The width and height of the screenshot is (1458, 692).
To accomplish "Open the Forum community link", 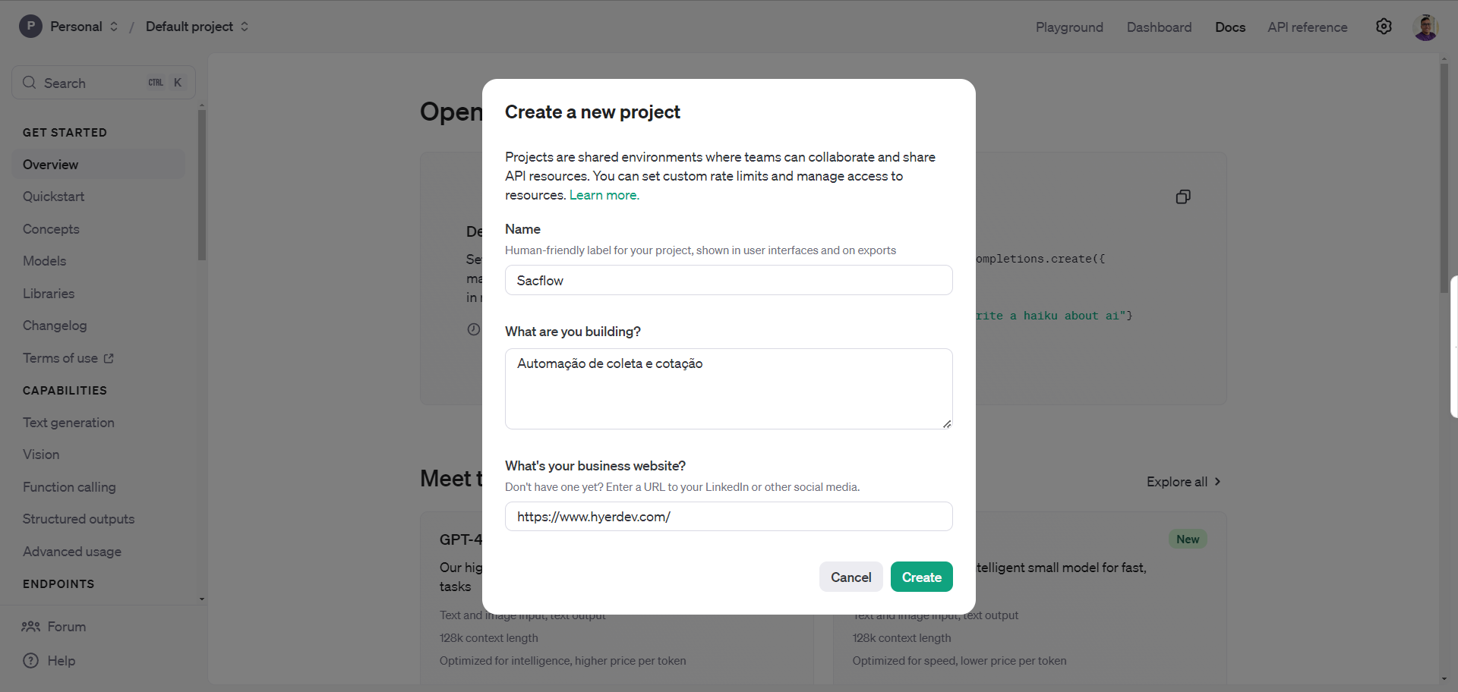I will (54, 627).
